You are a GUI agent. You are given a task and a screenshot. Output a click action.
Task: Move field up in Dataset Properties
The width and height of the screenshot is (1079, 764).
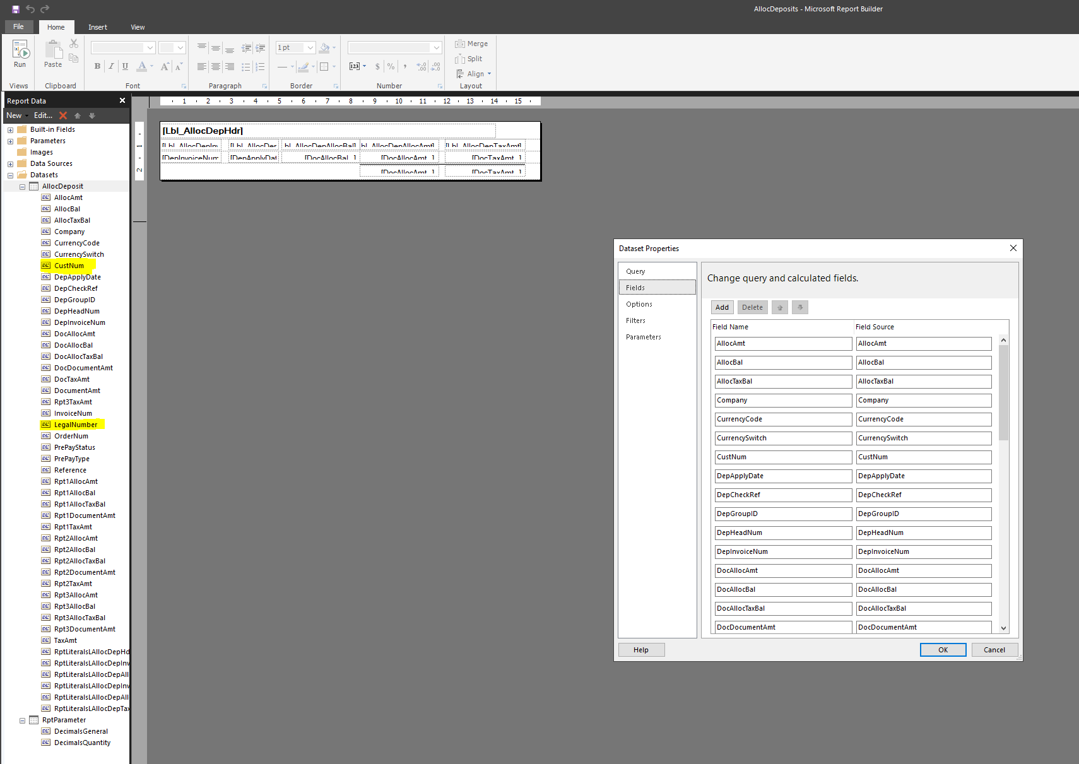[780, 307]
